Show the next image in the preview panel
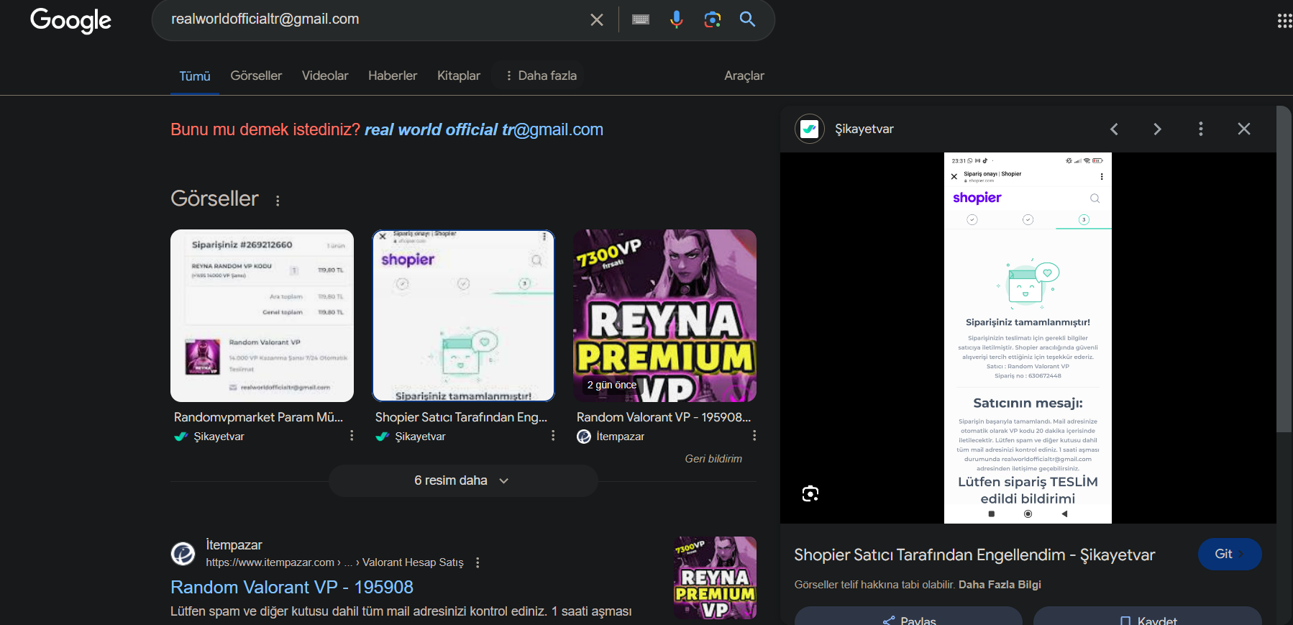This screenshot has height=625, width=1293. tap(1157, 129)
